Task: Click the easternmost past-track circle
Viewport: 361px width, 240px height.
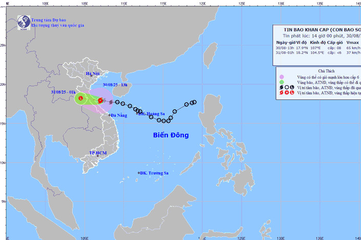Action: 194,102
